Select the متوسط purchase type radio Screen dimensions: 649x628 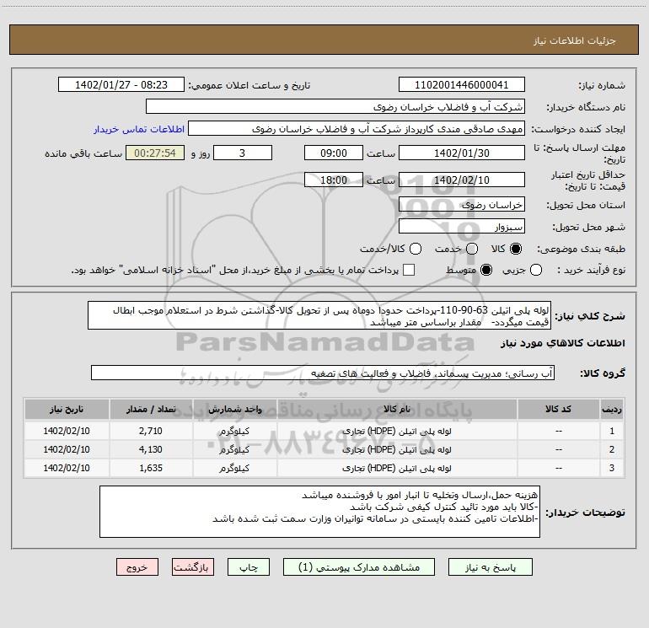pos(486,270)
